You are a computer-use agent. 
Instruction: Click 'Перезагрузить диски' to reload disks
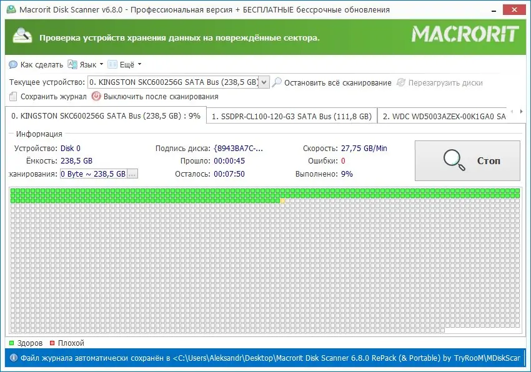click(x=445, y=83)
